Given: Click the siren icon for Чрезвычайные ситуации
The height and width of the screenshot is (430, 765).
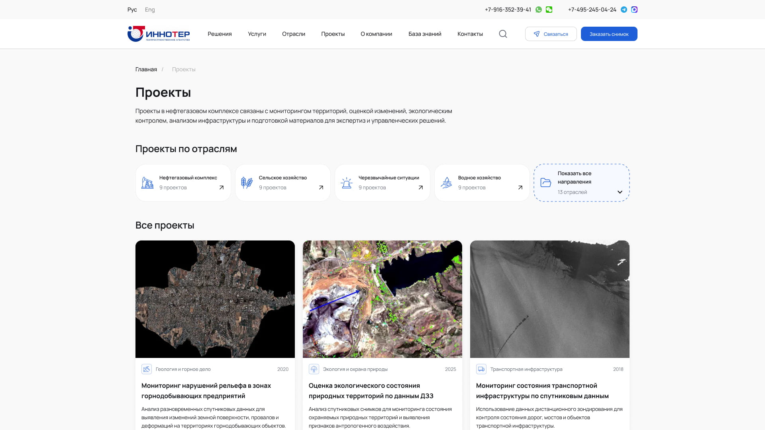Looking at the screenshot, I should click(347, 183).
